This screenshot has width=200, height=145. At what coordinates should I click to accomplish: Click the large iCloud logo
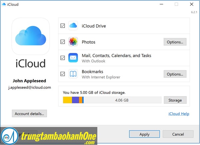tap(31, 36)
